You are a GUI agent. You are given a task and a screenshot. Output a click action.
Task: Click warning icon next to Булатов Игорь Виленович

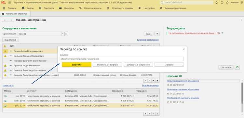coord(5,65)
